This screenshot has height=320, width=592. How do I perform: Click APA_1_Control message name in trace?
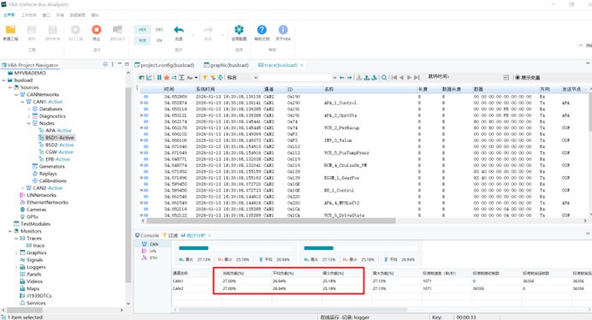pyautogui.click(x=340, y=103)
